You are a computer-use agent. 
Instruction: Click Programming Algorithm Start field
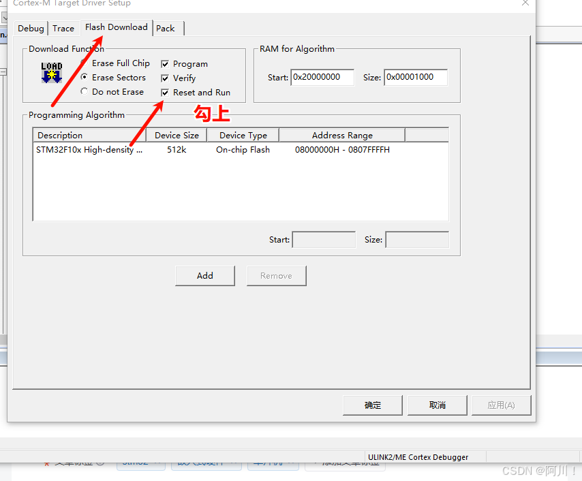tap(324, 240)
